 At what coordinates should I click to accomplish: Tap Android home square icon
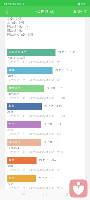pos(45,194)
